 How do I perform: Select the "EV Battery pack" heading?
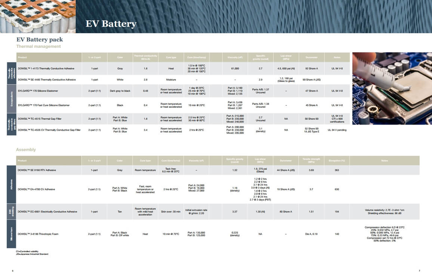click(x=40, y=39)
